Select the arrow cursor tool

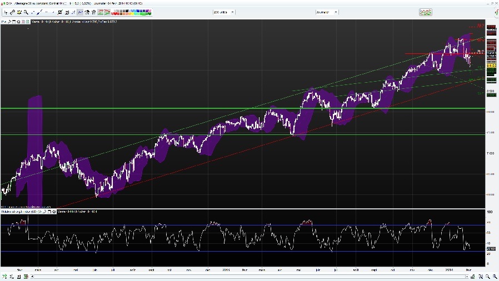point(6,12)
